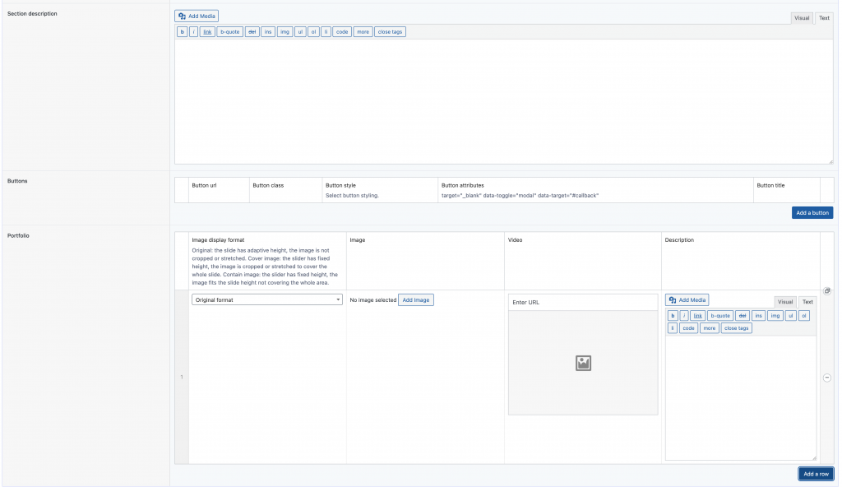Switch Section description editor to Visual tab
This screenshot has height=487, width=842.
pyautogui.click(x=802, y=18)
